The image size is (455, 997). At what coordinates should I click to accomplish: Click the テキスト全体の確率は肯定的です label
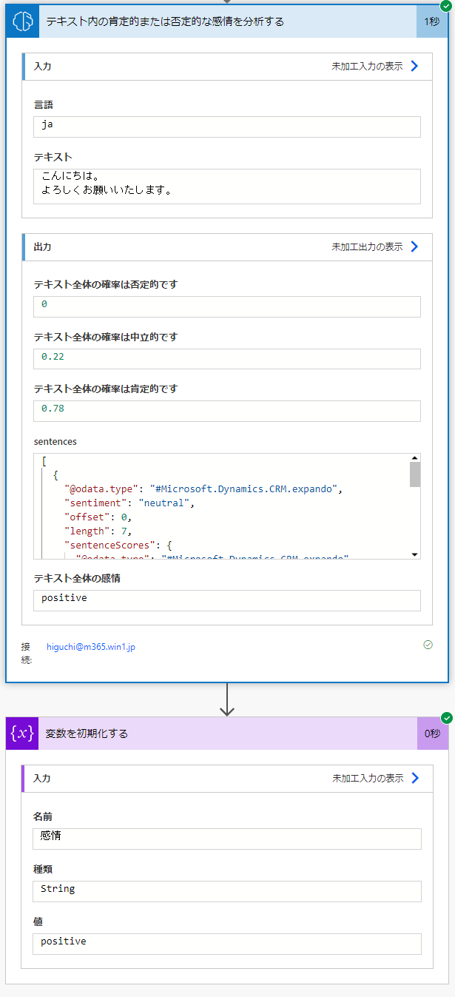106,389
